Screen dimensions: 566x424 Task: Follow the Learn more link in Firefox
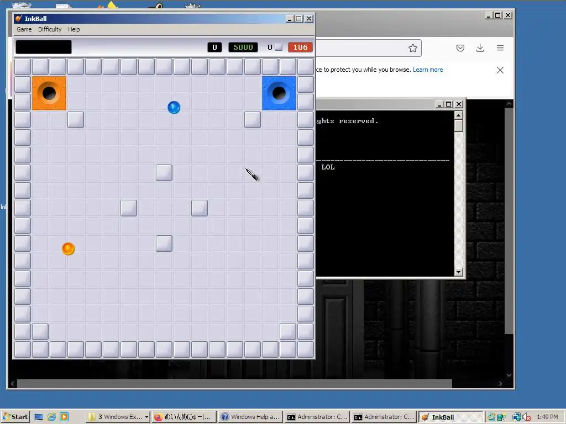point(428,70)
